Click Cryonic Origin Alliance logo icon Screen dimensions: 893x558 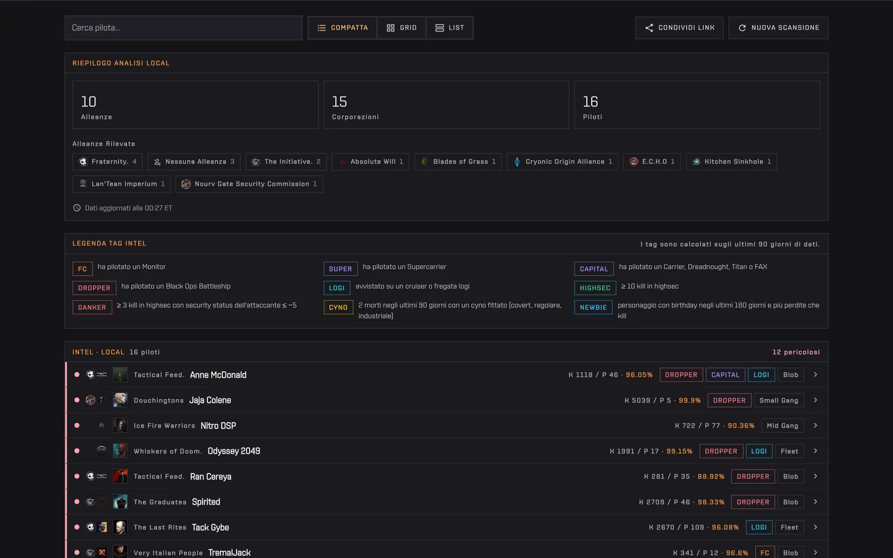pyautogui.click(x=517, y=162)
